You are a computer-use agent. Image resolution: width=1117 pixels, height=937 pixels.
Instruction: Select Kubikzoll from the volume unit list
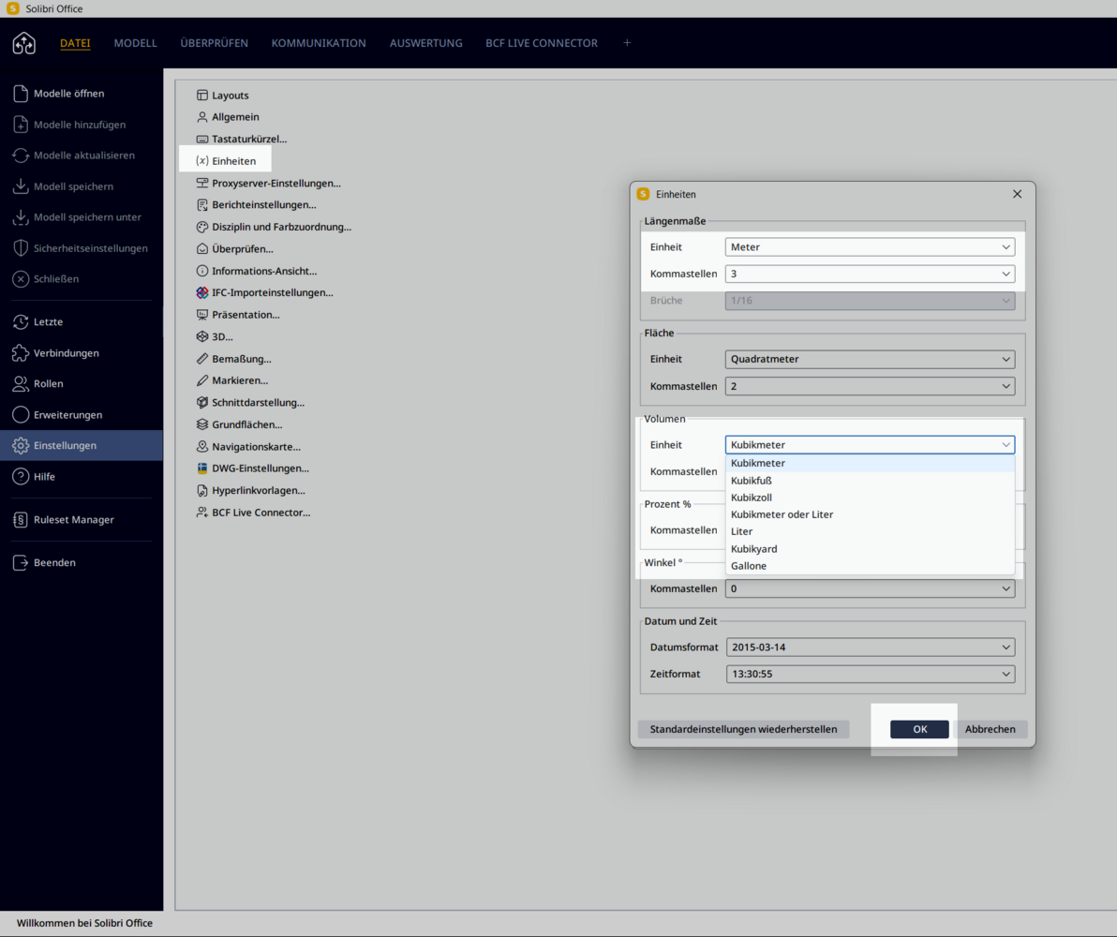pos(870,498)
